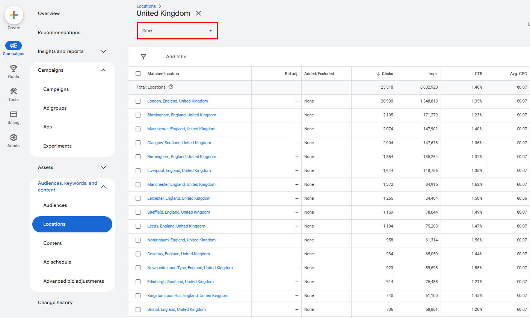Viewport: 530px width, 318px height.
Task: Click Sheffield's impressions value 78,044
Action: coord(432,213)
